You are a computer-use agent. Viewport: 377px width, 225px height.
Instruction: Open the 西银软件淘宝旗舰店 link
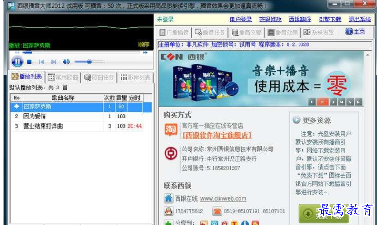click(217, 135)
